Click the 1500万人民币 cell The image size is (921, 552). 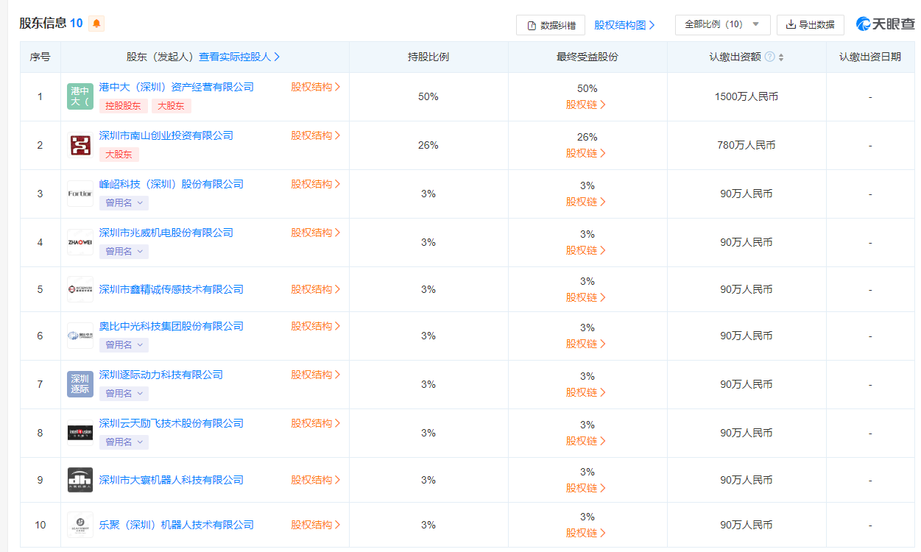(747, 96)
